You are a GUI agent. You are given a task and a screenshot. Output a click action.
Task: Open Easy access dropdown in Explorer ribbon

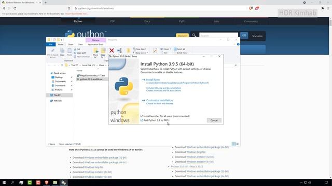point(141,53)
